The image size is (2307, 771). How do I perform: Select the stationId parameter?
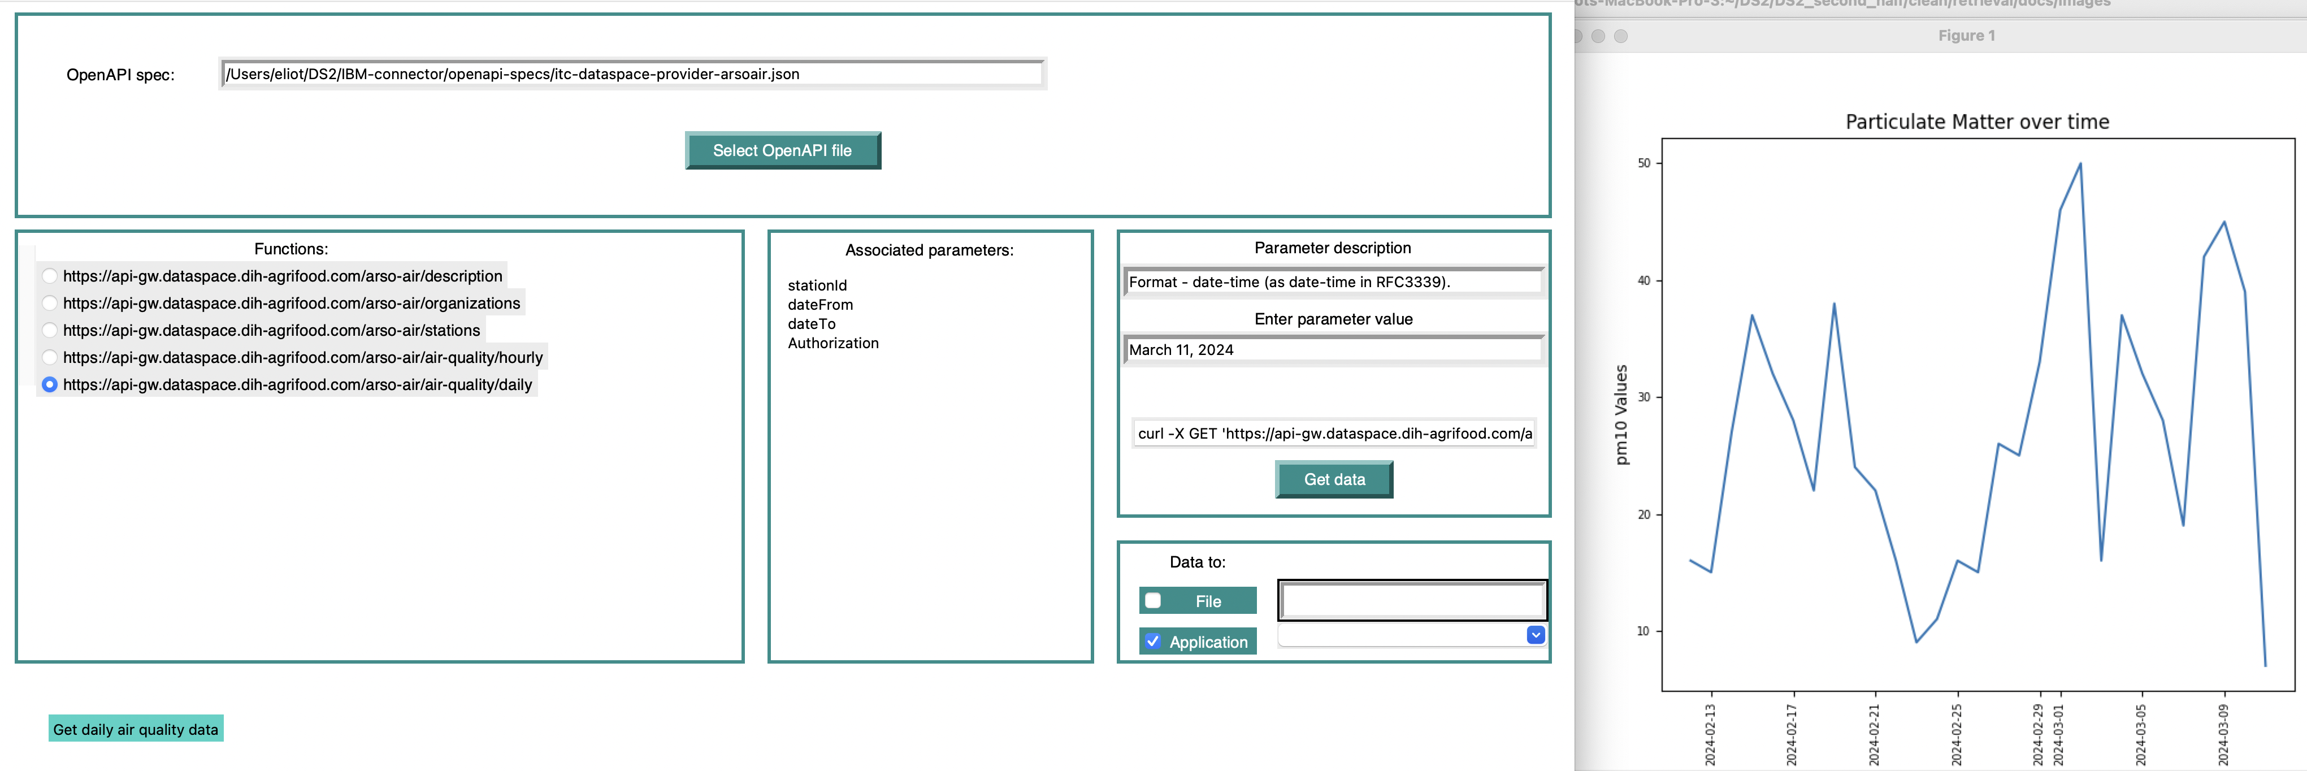(x=817, y=285)
